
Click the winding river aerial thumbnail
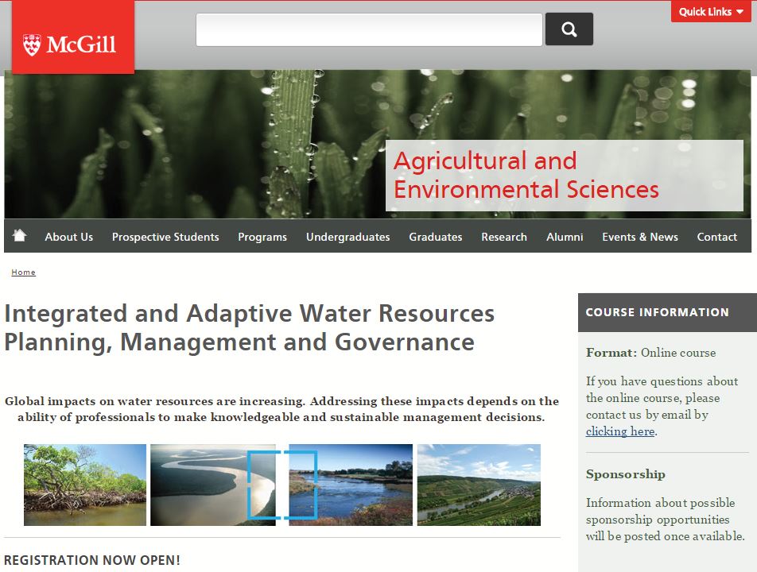click(x=213, y=485)
